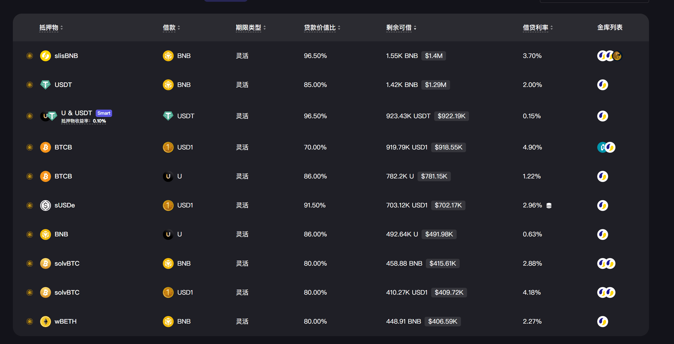Click the 抵押物收益率 0.10% label

(x=83, y=121)
